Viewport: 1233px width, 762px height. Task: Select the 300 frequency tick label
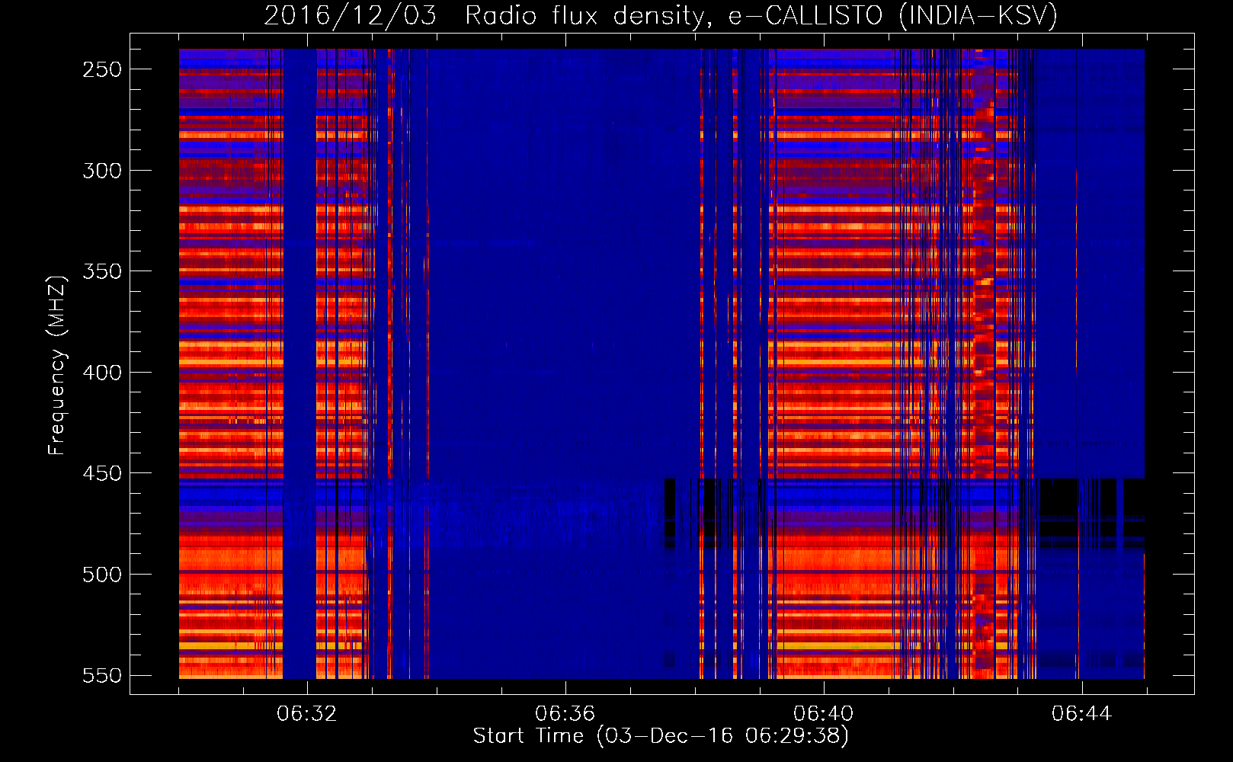pos(102,171)
